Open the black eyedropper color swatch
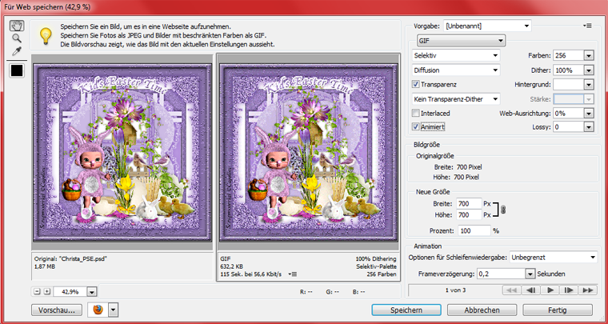Screen dimensions: 608x324 pos(17,70)
